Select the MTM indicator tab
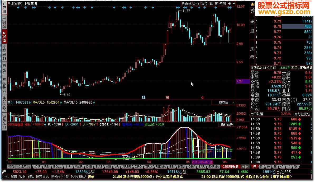This screenshot has width=315, height=182. 181,167
